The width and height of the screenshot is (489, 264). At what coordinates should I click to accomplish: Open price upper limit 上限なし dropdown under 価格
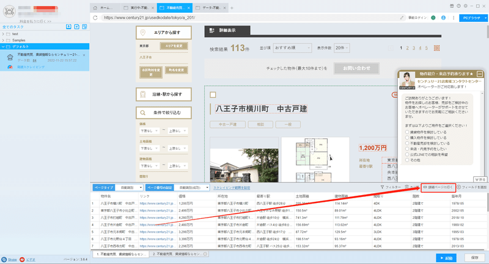[x=177, y=131]
